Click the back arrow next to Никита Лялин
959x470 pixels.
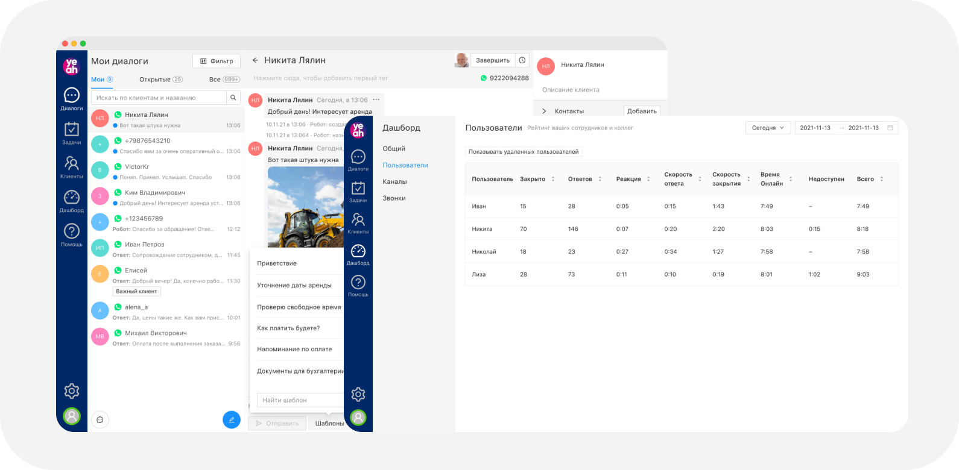tap(255, 60)
